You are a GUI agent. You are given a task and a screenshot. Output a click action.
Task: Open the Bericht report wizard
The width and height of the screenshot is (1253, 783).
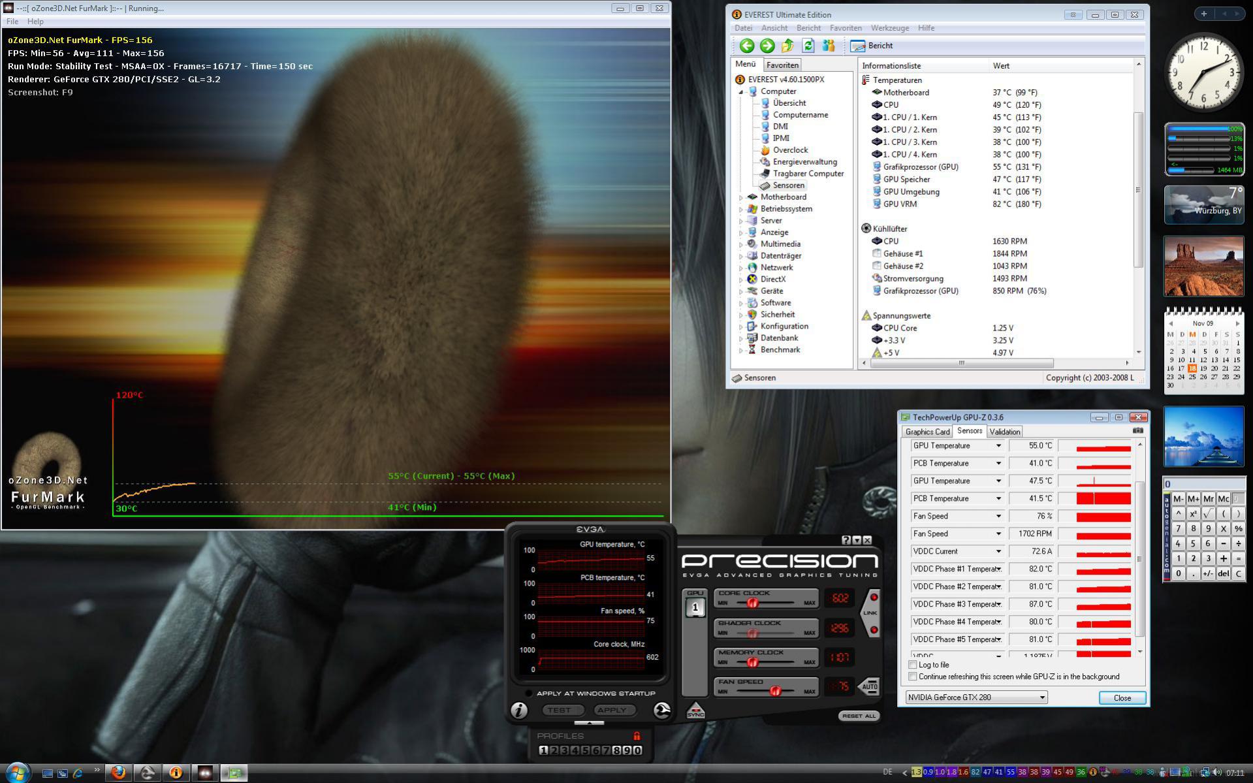point(872,46)
